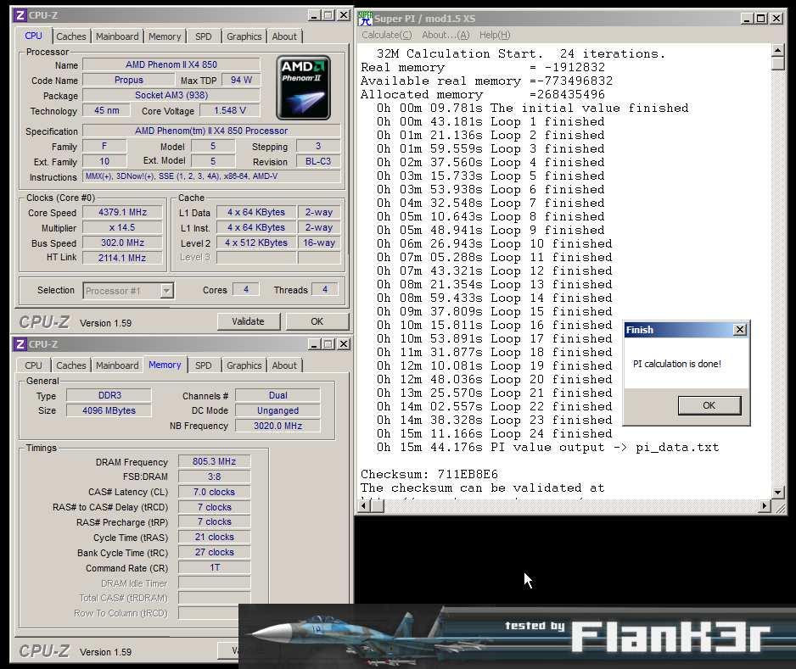Click the Core Speed value 4379.1 MHz

[x=122, y=213]
